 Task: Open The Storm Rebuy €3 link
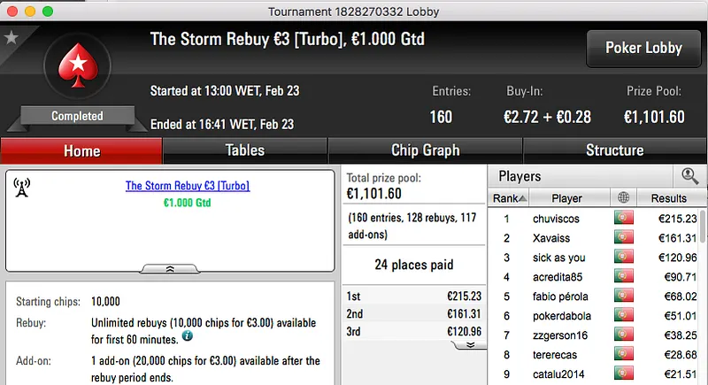(188, 186)
